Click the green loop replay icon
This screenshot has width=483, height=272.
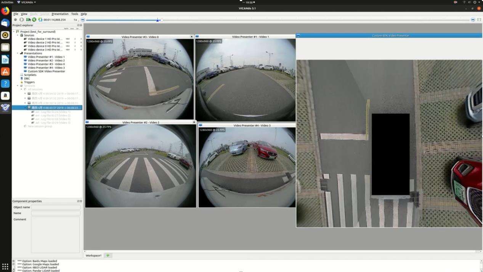tap(34, 19)
